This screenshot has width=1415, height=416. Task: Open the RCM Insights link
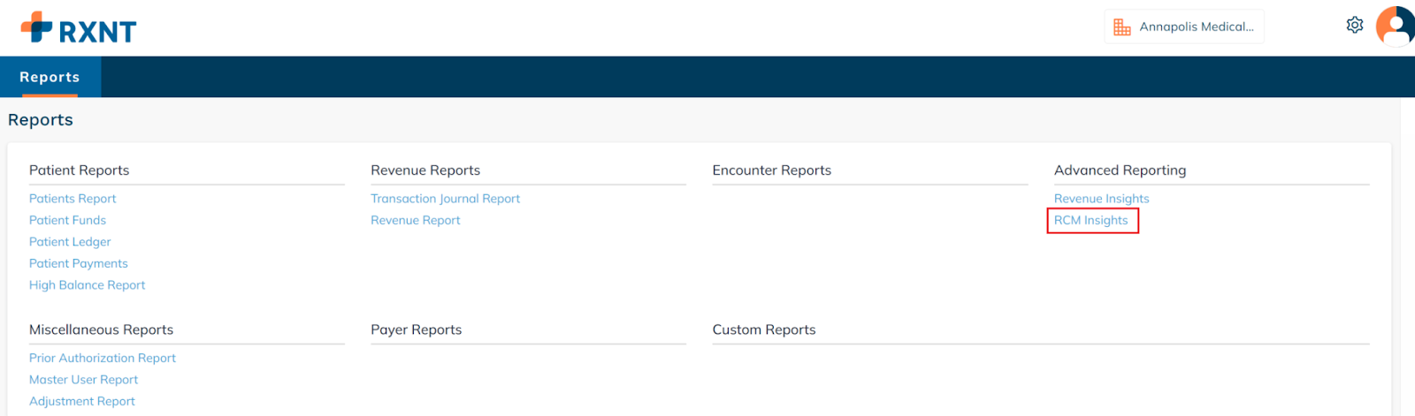[1090, 221]
